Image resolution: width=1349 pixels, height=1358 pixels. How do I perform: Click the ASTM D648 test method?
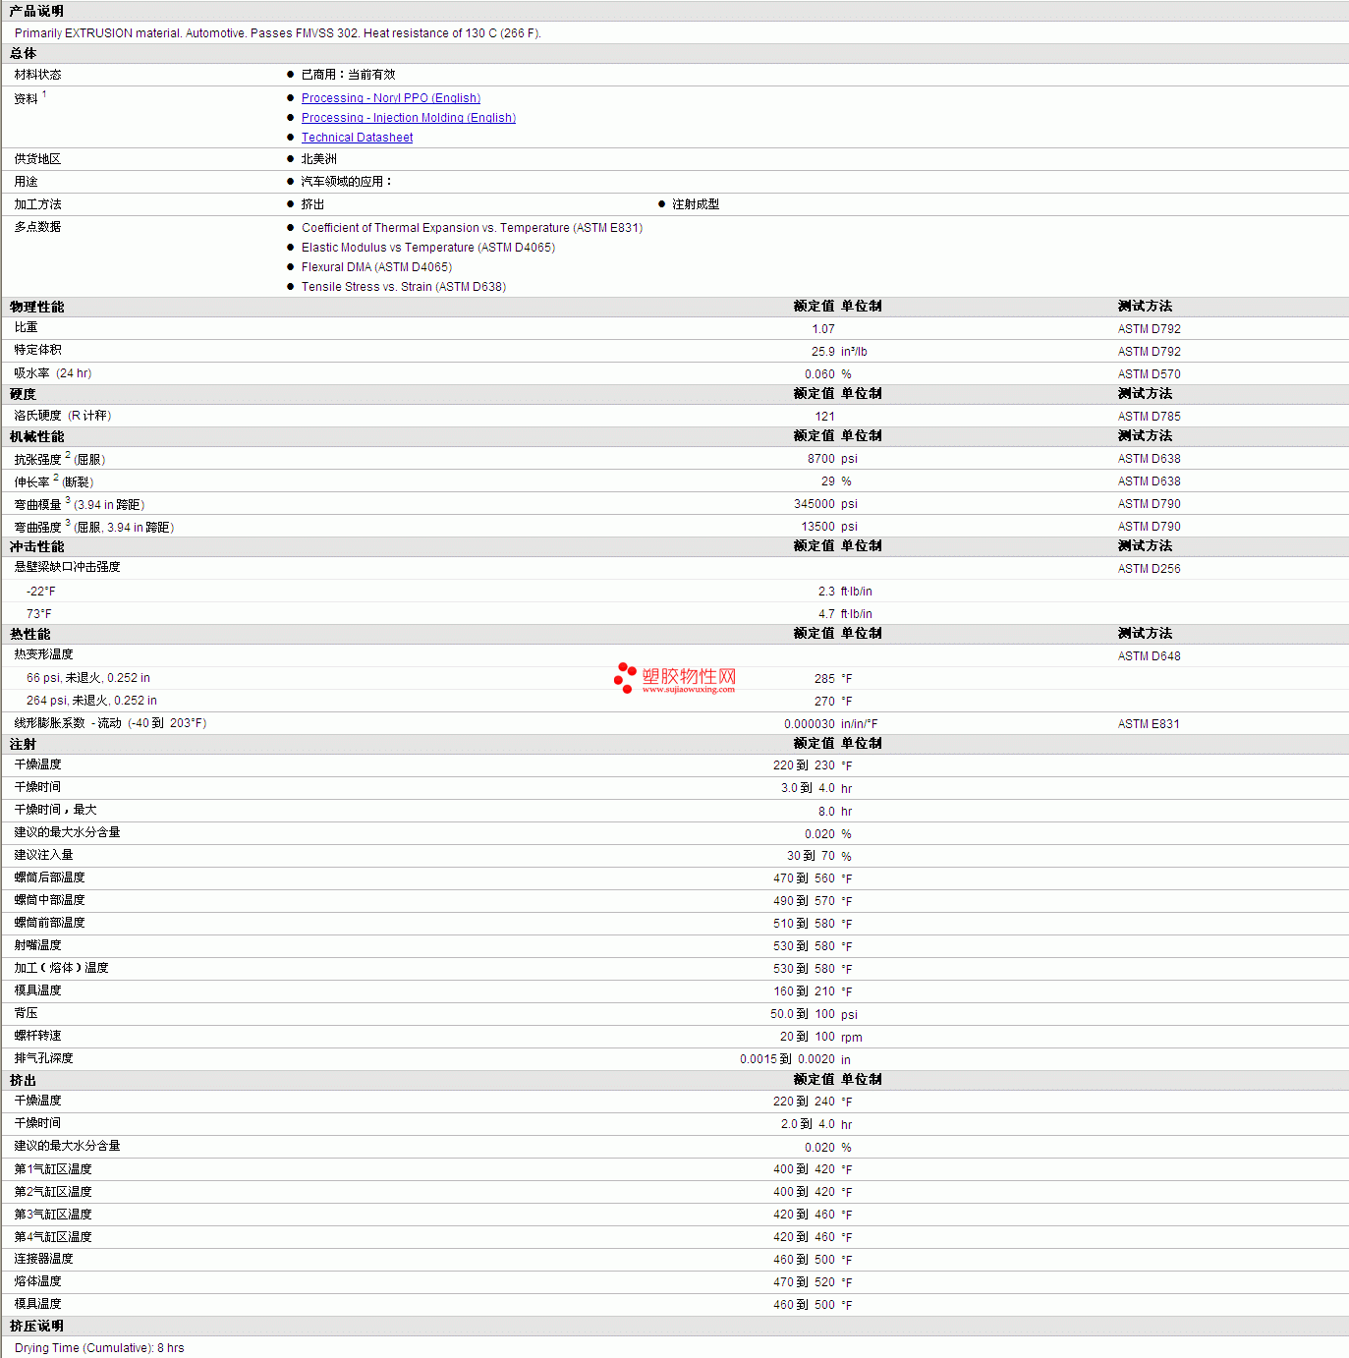(1150, 656)
